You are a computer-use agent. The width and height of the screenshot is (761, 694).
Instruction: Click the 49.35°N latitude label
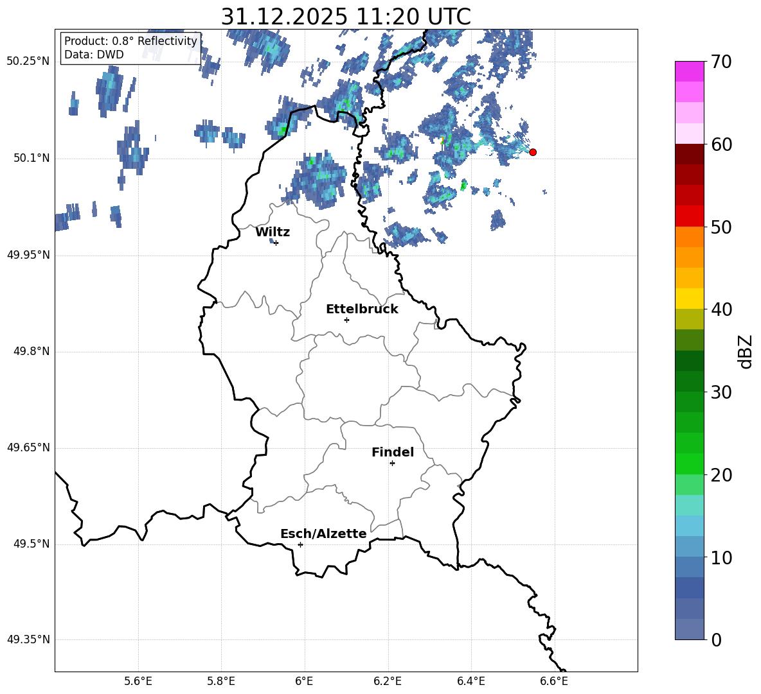click(x=28, y=639)
